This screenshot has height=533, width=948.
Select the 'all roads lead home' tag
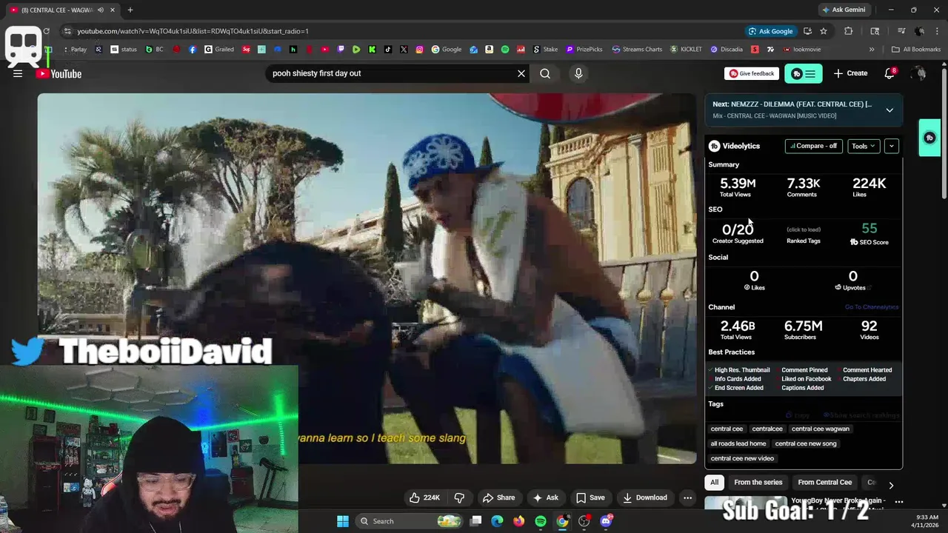pos(738,443)
